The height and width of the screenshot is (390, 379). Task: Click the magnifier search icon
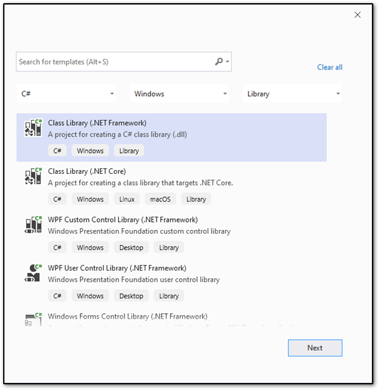point(219,61)
